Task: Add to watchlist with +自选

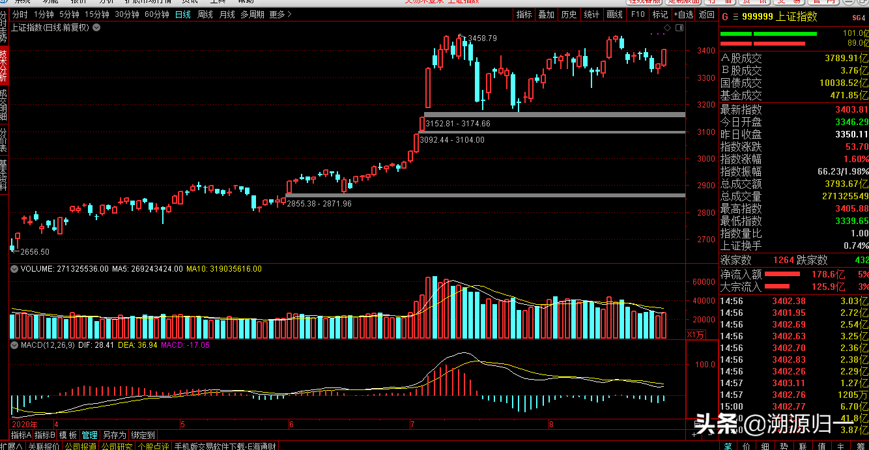Action: [683, 14]
